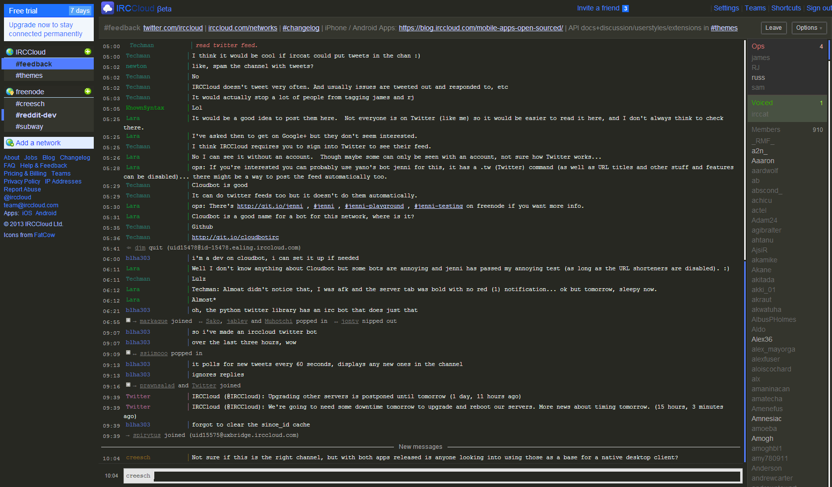This screenshot has width=832, height=487.
Task: Click the Leave button
Action: (x=774, y=28)
